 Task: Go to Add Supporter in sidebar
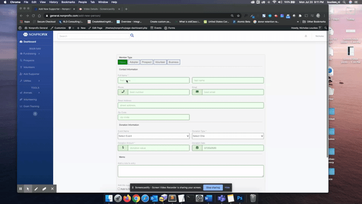click(29, 74)
